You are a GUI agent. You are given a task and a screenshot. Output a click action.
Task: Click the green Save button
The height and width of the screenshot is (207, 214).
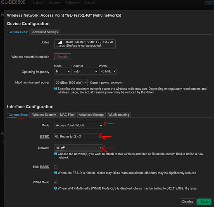(x=204, y=202)
